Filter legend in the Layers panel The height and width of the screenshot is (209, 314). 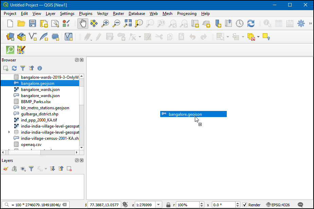click(31, 169)
